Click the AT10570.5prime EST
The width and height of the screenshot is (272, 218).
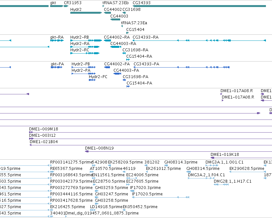92,172
